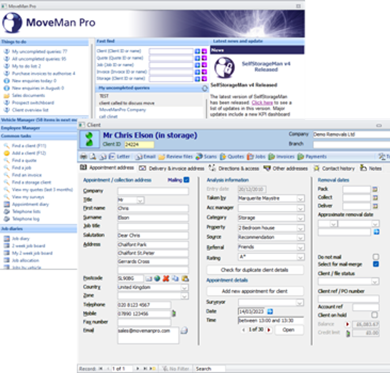Open the Title dropdown
Screen dimensions: 390x373
click(140, 200)
